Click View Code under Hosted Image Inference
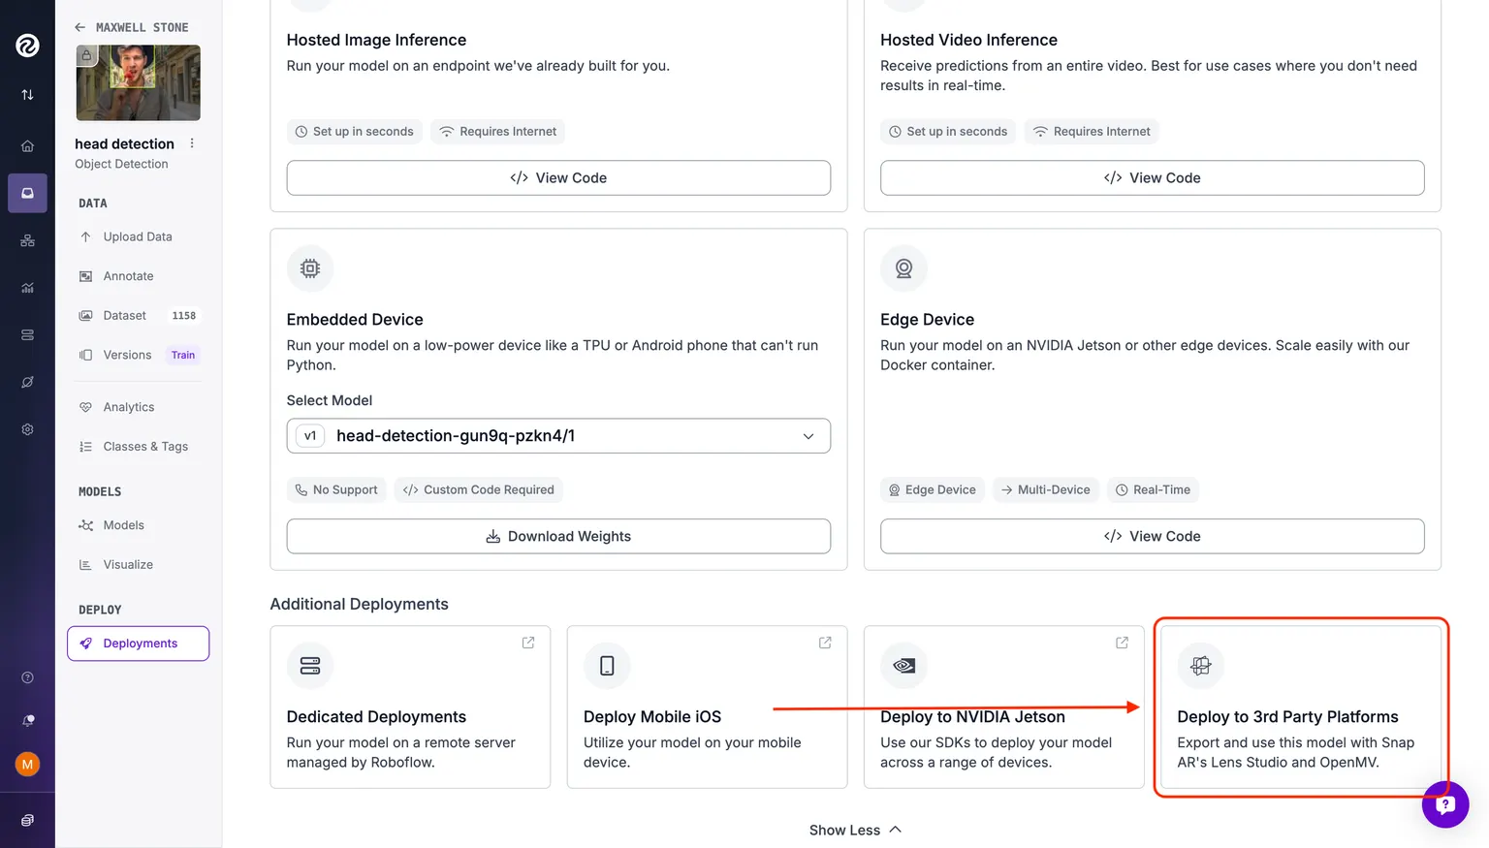 click(x=558, y=178)
